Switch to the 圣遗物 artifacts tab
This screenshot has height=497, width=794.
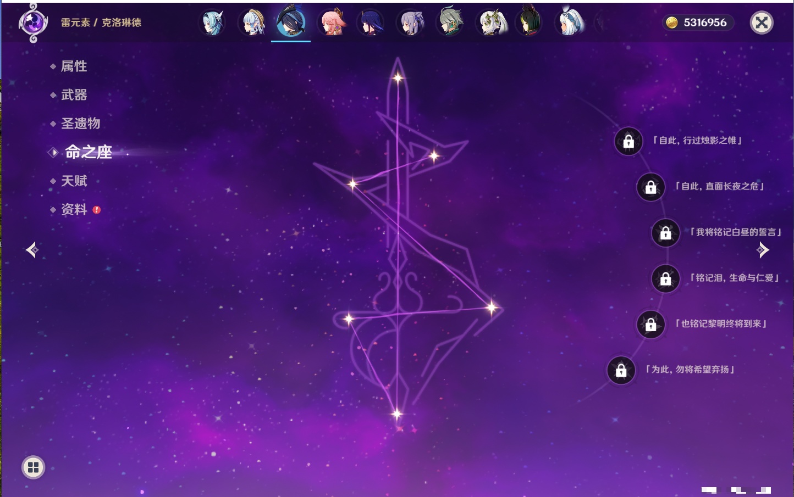click(x=80, y=124)
